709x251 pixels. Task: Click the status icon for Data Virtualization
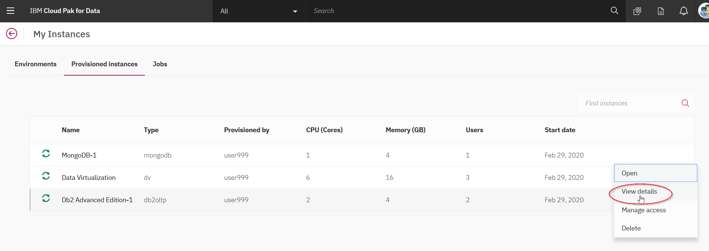point(46,176)
